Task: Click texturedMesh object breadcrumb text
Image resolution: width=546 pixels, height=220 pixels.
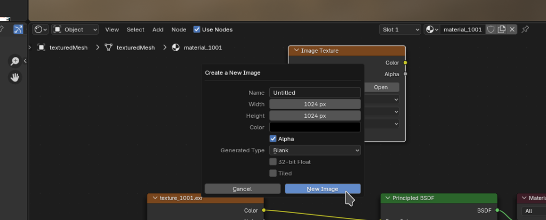Action: pyautogui.click(x=69, y=48)
